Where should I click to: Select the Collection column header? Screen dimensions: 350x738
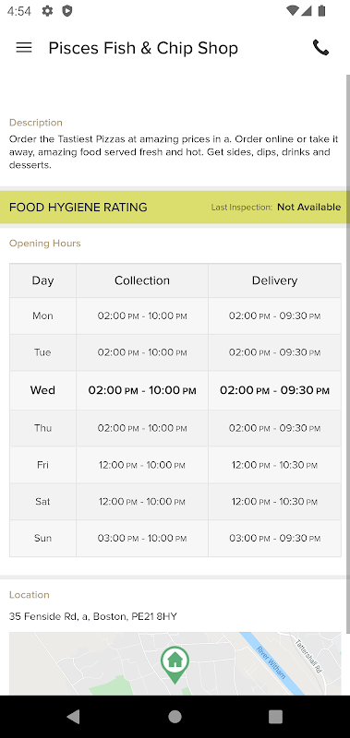pos(142,280)
